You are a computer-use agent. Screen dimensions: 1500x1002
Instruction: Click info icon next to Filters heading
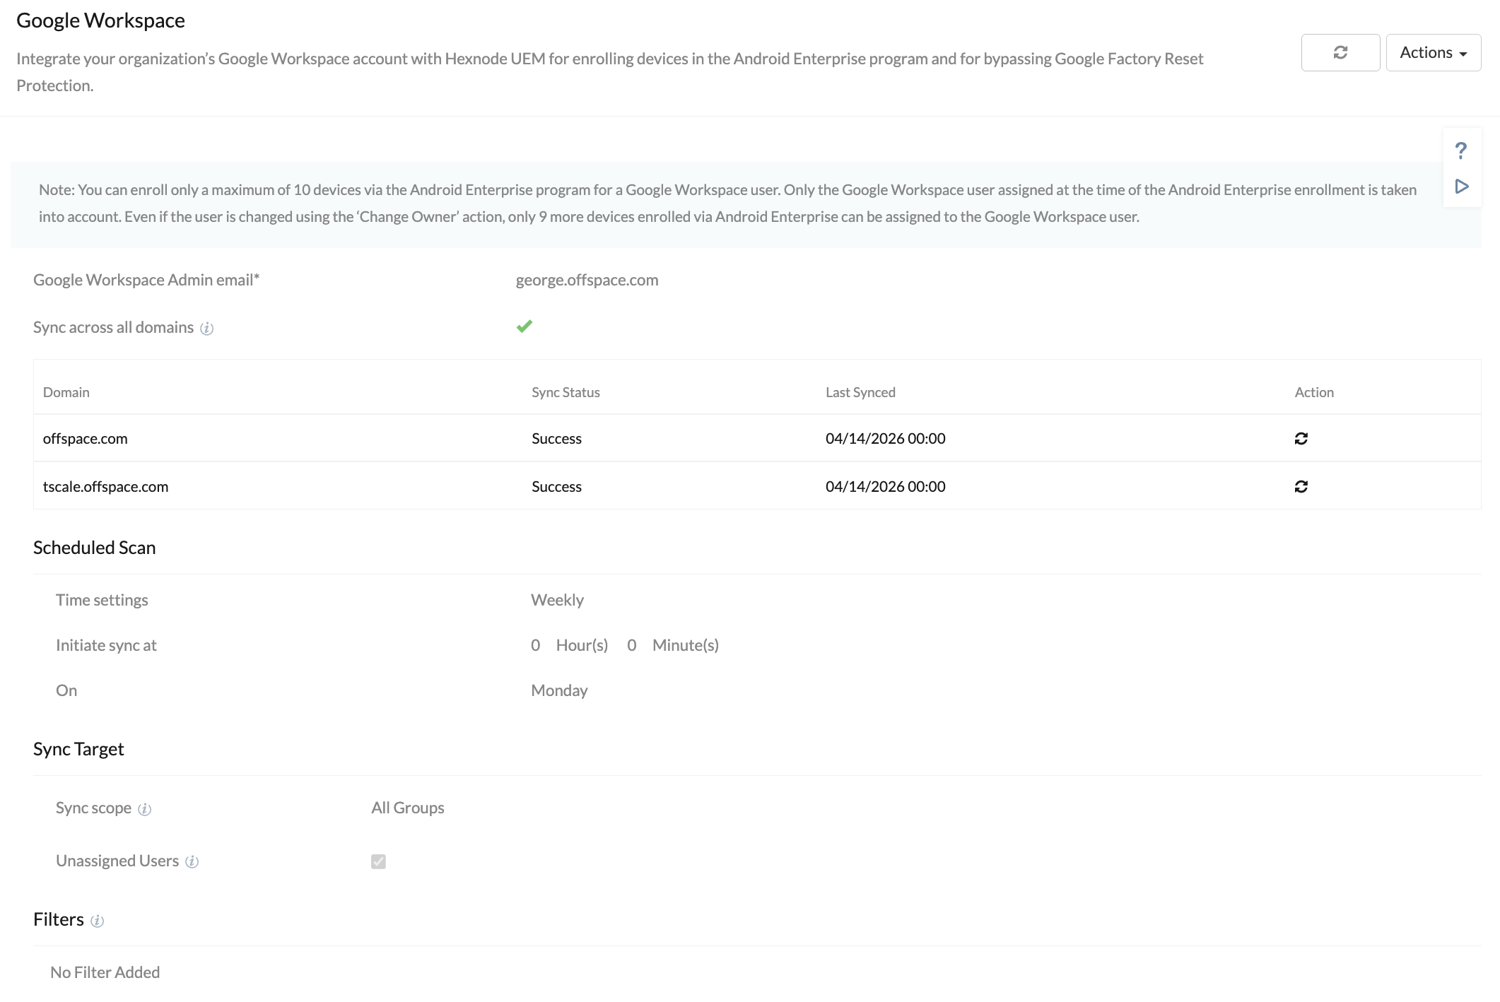[98, 921]
